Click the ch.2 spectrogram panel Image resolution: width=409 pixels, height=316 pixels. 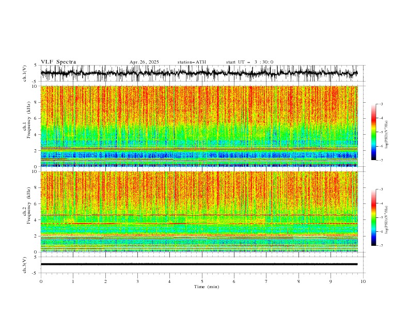point(199,212)
